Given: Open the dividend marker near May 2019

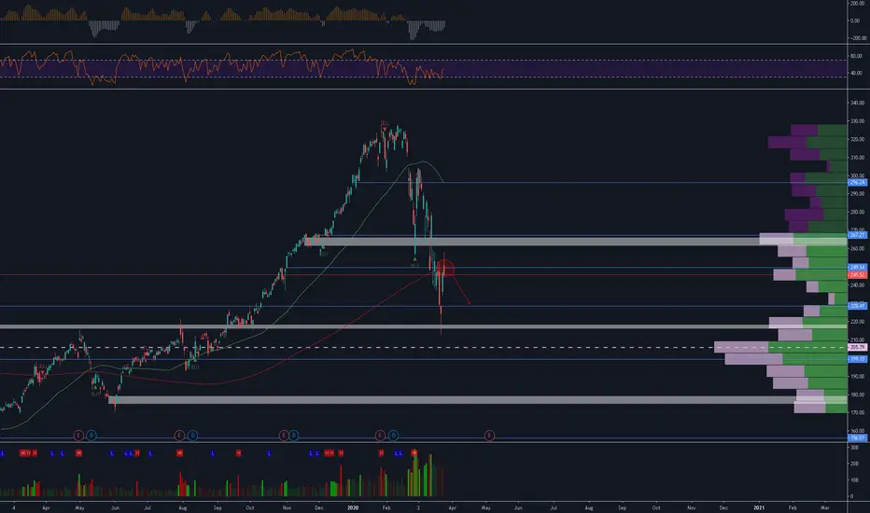Looking at the screenshot, I should pyautogui.click(x=91, y=436).
